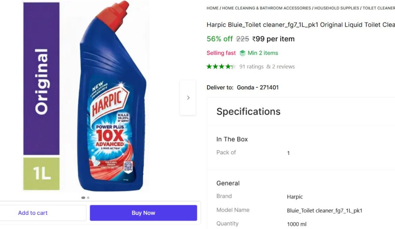Click the purple Original variant banner
Screen dimensions: 395x229
[41, 79]
